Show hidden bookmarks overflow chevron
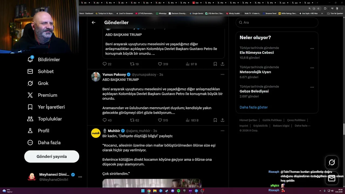The width and height of the screenshot is (345, 194). click(322, 13)
